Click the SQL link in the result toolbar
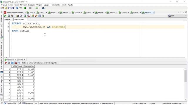 pyautogui.click(x=19, y=63)
